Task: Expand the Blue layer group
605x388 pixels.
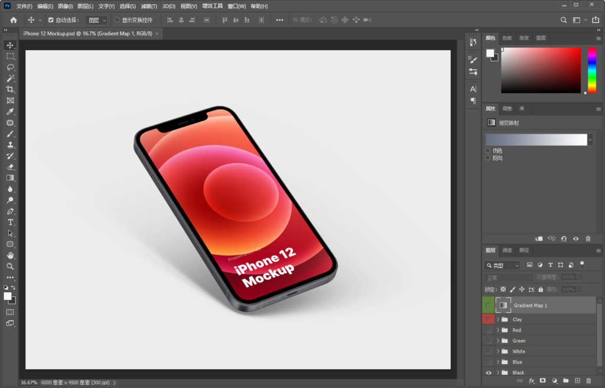Action: (x=498, y=362)
